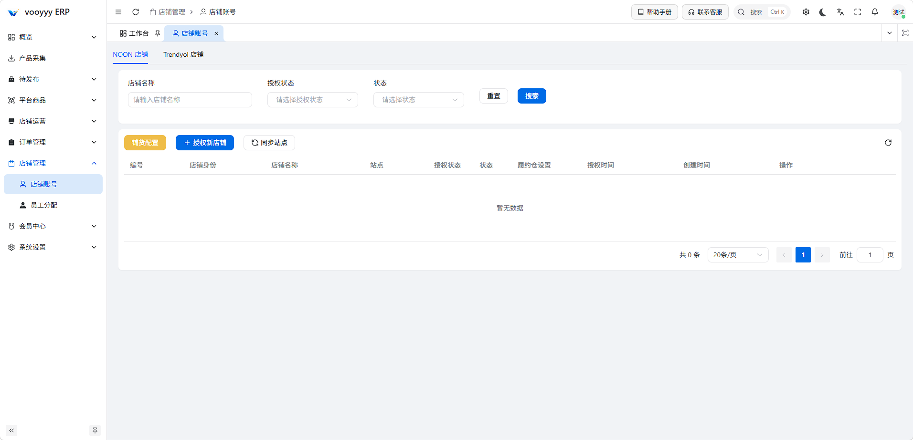Pin the 工作台 tab
The image size is (913, 440).
[158, 33]
